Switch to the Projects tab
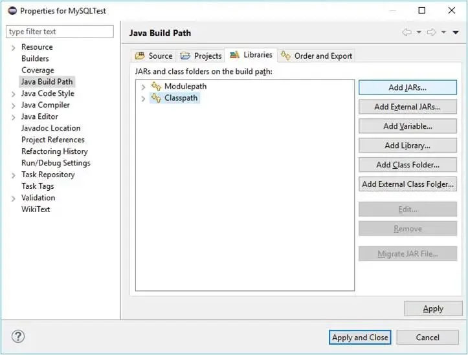This screenshot has height=355, width=468. pos(201,56)
